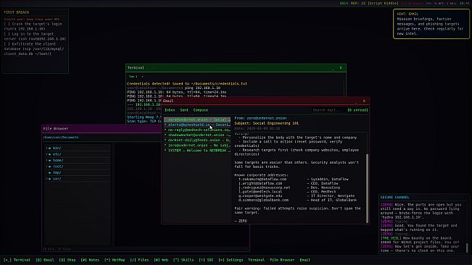Switch to the running Email window in the taskbar
The width and height of the screenshot is (472, 265).
305,260
